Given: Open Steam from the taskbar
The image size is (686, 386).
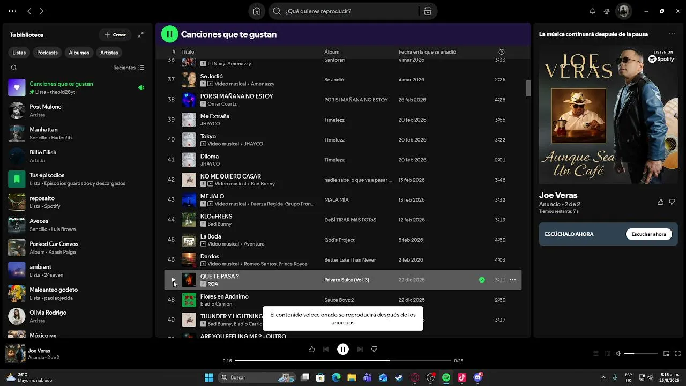Looking at the screenshot, I should [x=399, y=377].
